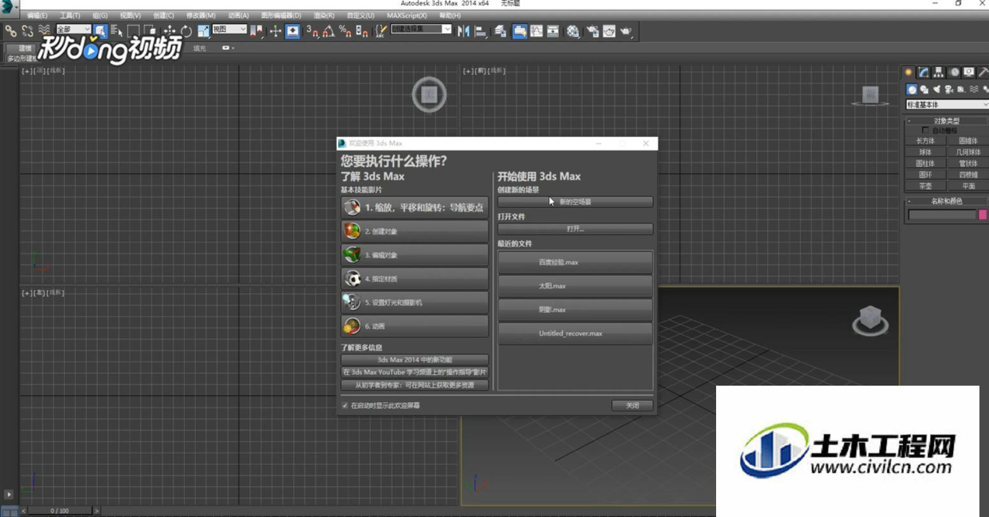Click the 打开... open file button
This screenshot has height=517, width=989.
(575, 229)
